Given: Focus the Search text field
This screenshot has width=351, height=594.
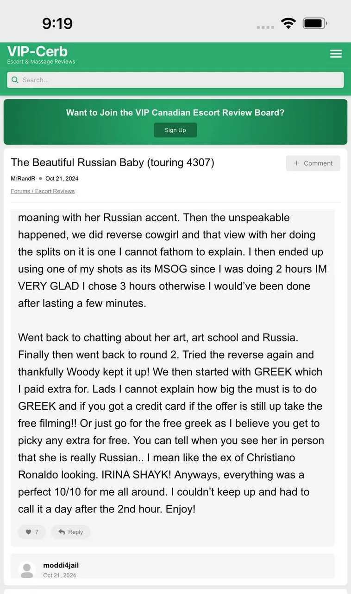Looking at the screenshot, I should click(x=181, y=80).
